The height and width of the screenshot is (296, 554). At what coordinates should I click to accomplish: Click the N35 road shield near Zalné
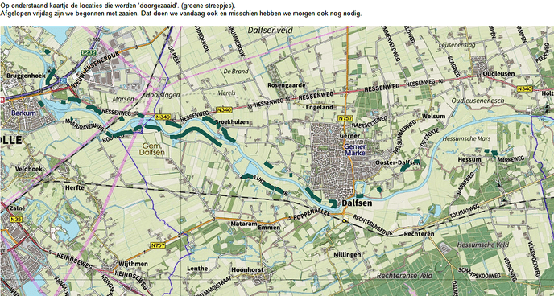[16, 219]
